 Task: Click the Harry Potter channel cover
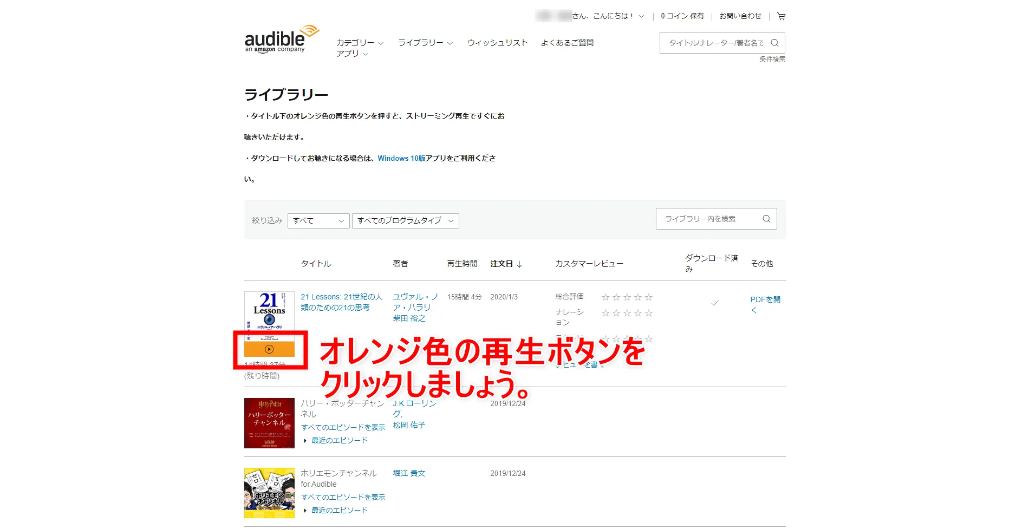point(269,423)
